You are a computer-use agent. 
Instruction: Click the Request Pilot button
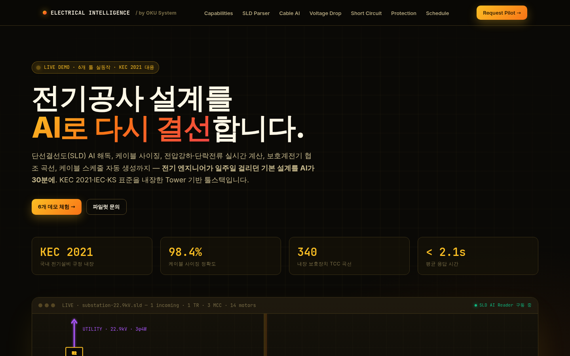tap(502, 13)
